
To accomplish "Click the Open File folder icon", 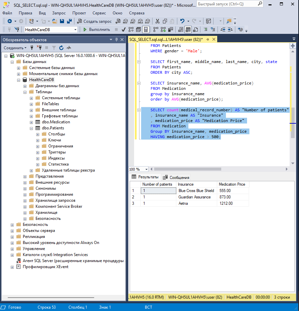I will coord(55,21).
